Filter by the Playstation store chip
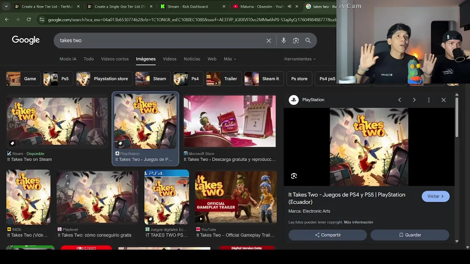The image size is (470, 264). pyautogui.click(x=104, y=78)
